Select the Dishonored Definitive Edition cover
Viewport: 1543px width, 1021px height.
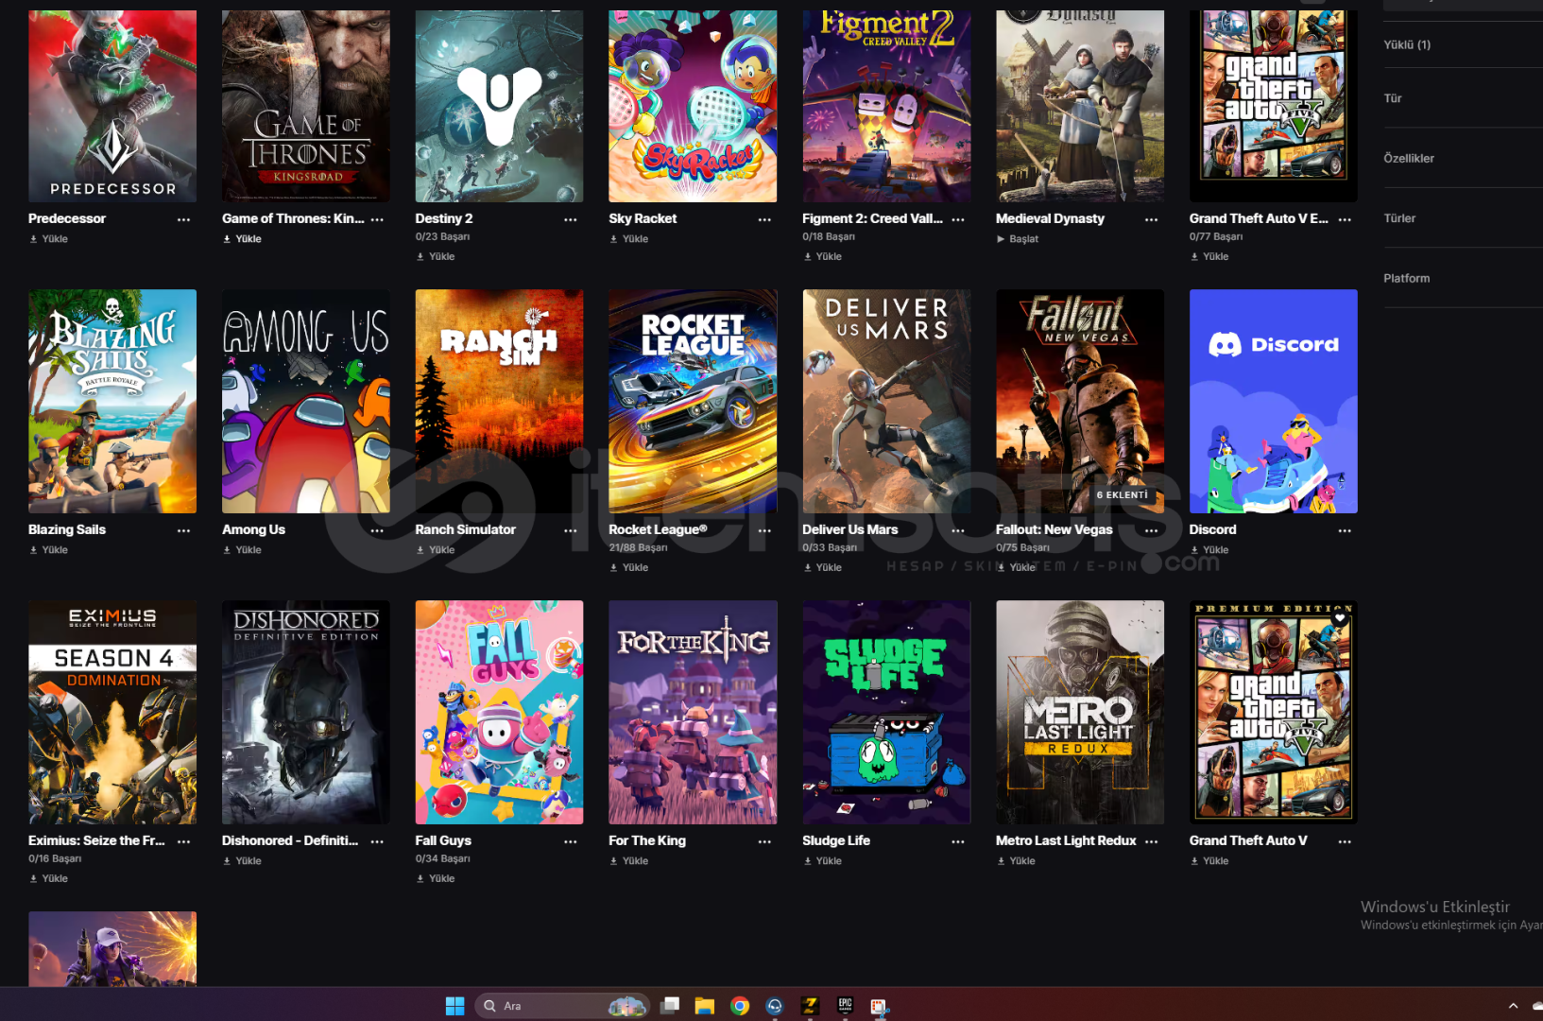coord(306,712)
